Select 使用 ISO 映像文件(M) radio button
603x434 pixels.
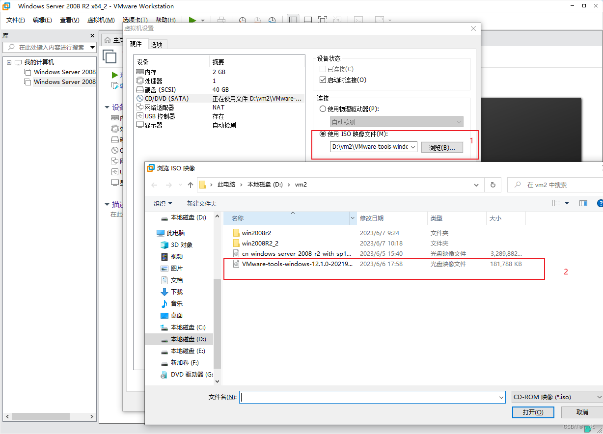[323, 134]
